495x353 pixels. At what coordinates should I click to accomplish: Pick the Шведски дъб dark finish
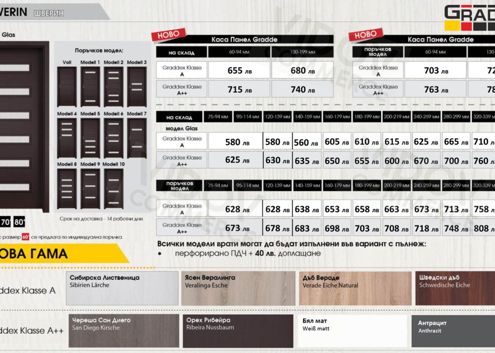455,288
